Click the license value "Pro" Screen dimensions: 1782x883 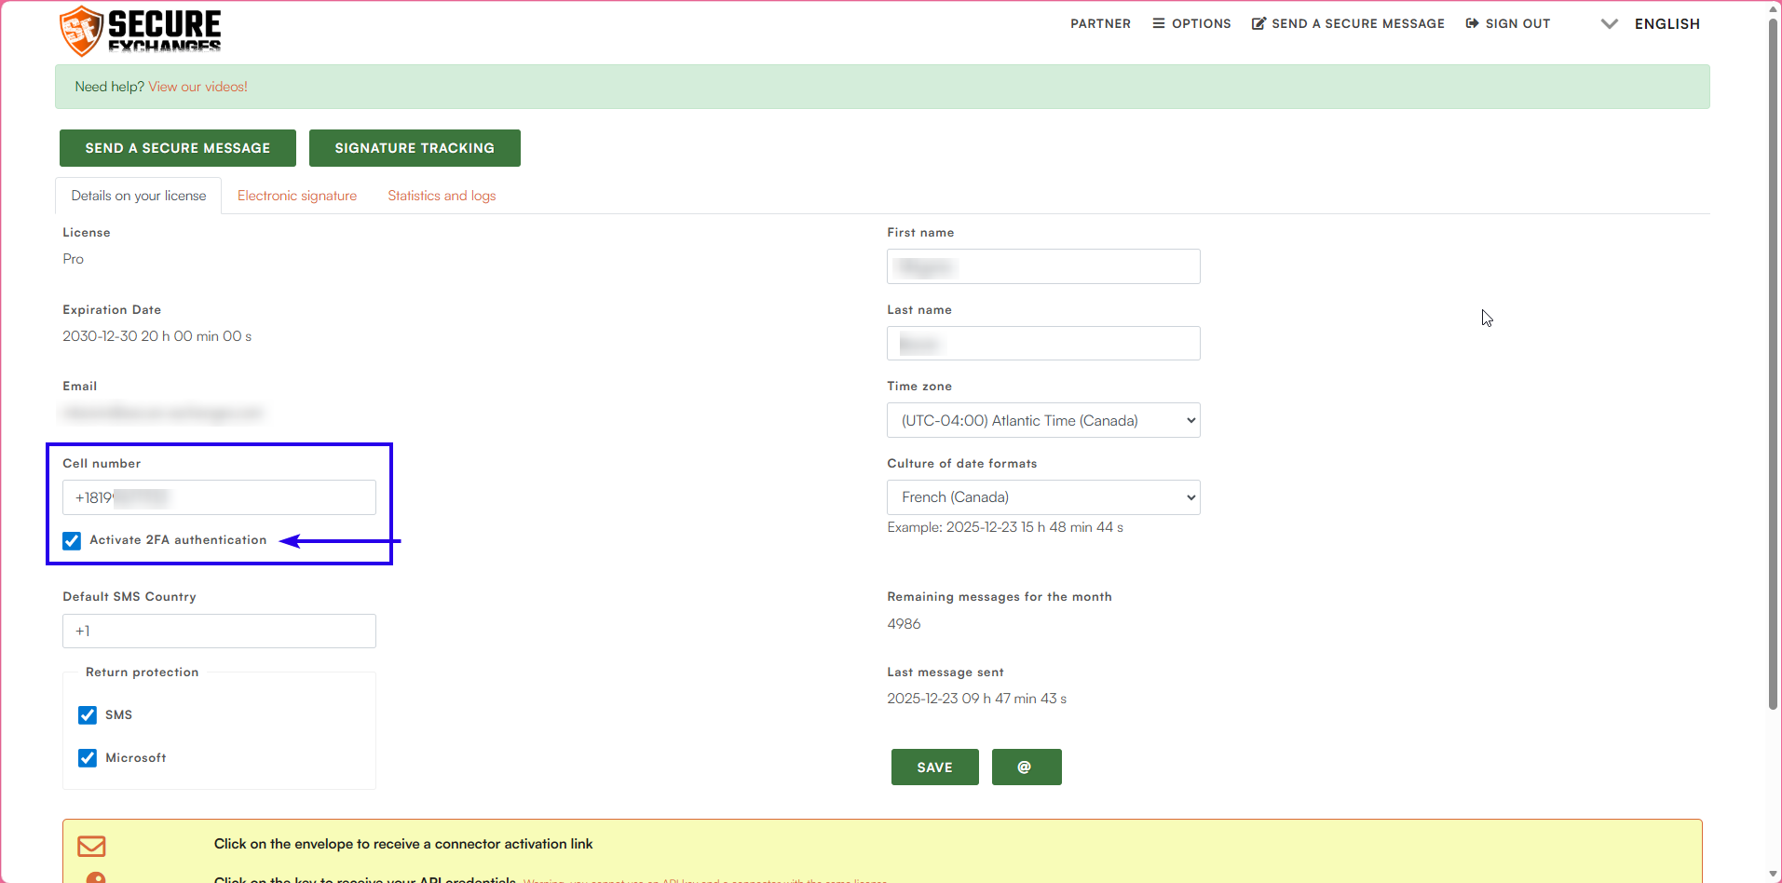point(74,259)
